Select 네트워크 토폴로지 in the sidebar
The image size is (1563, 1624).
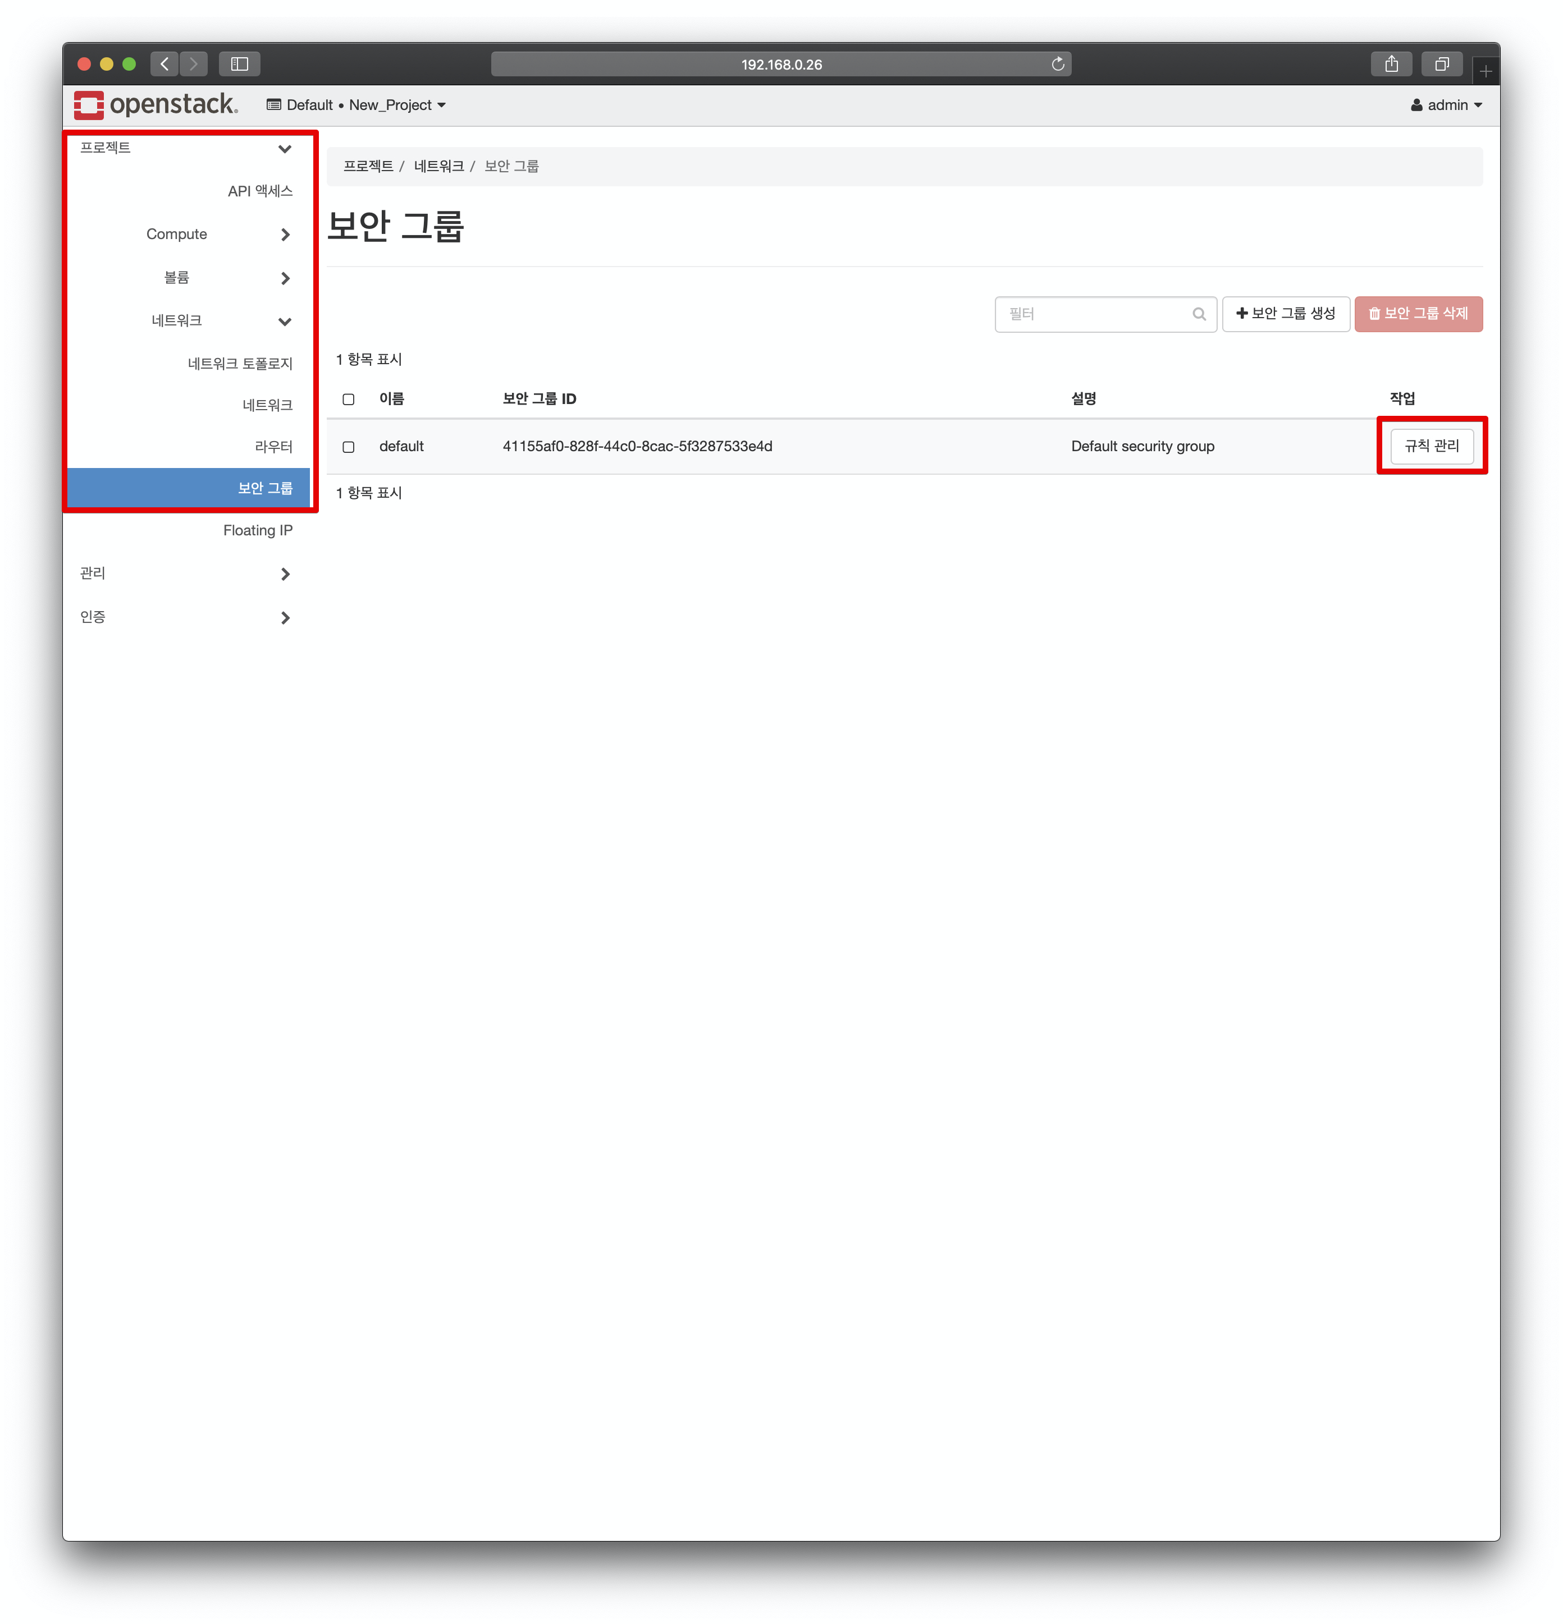(x=240, y=364)
